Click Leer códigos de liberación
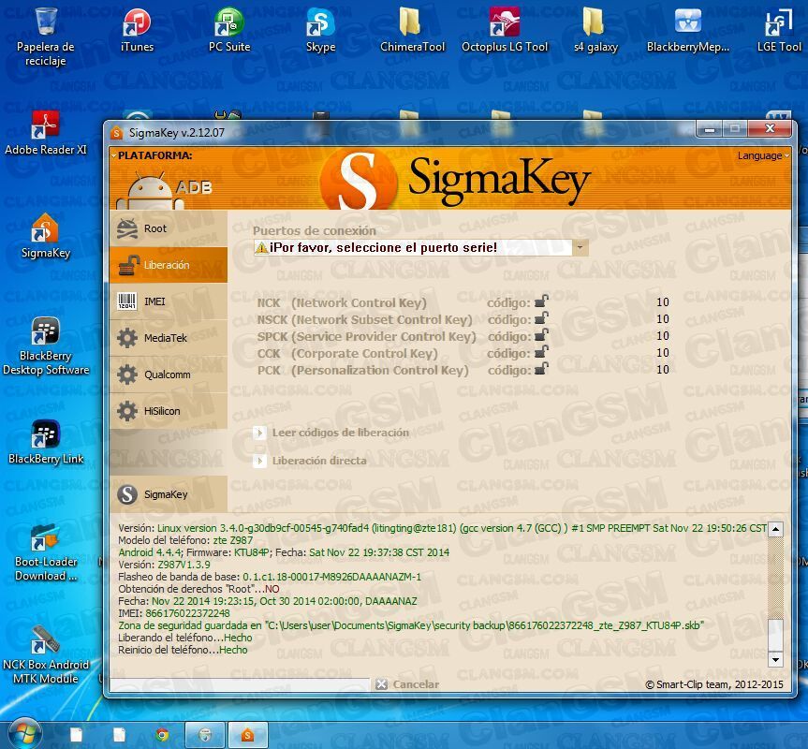The image size is (808, 749). click(x=331, y=433)
